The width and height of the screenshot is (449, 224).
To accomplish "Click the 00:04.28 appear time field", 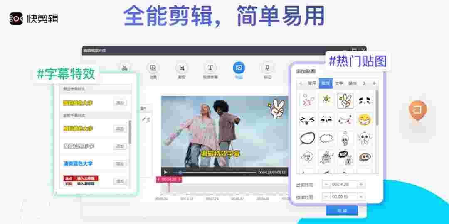I will tap(343, 185).
